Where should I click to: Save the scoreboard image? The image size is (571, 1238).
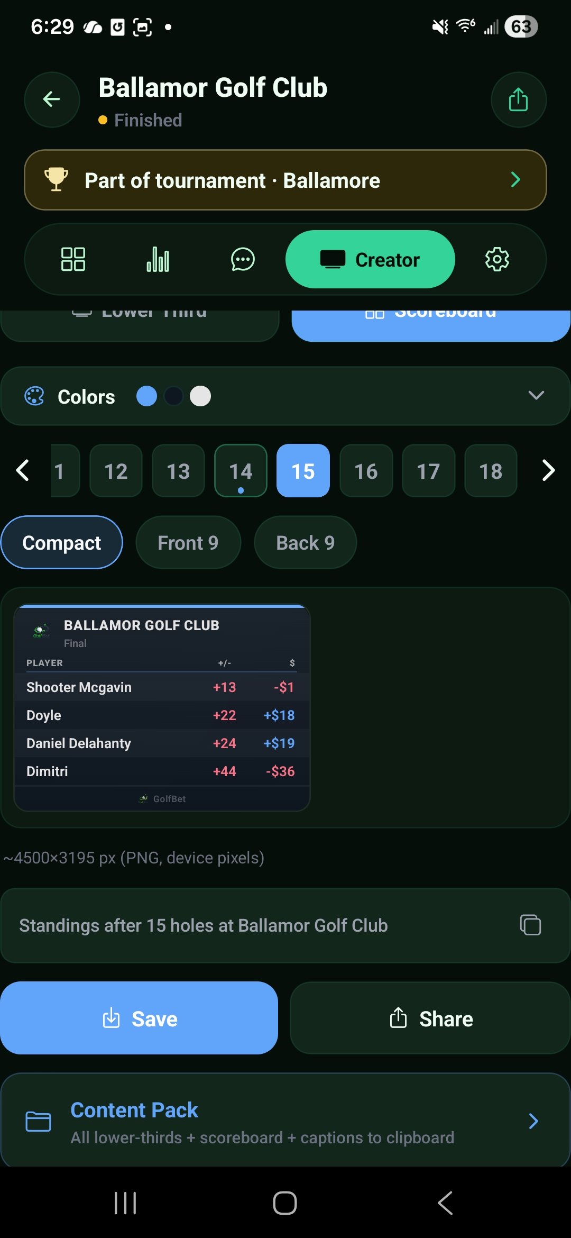click(x=140, y=1017)
